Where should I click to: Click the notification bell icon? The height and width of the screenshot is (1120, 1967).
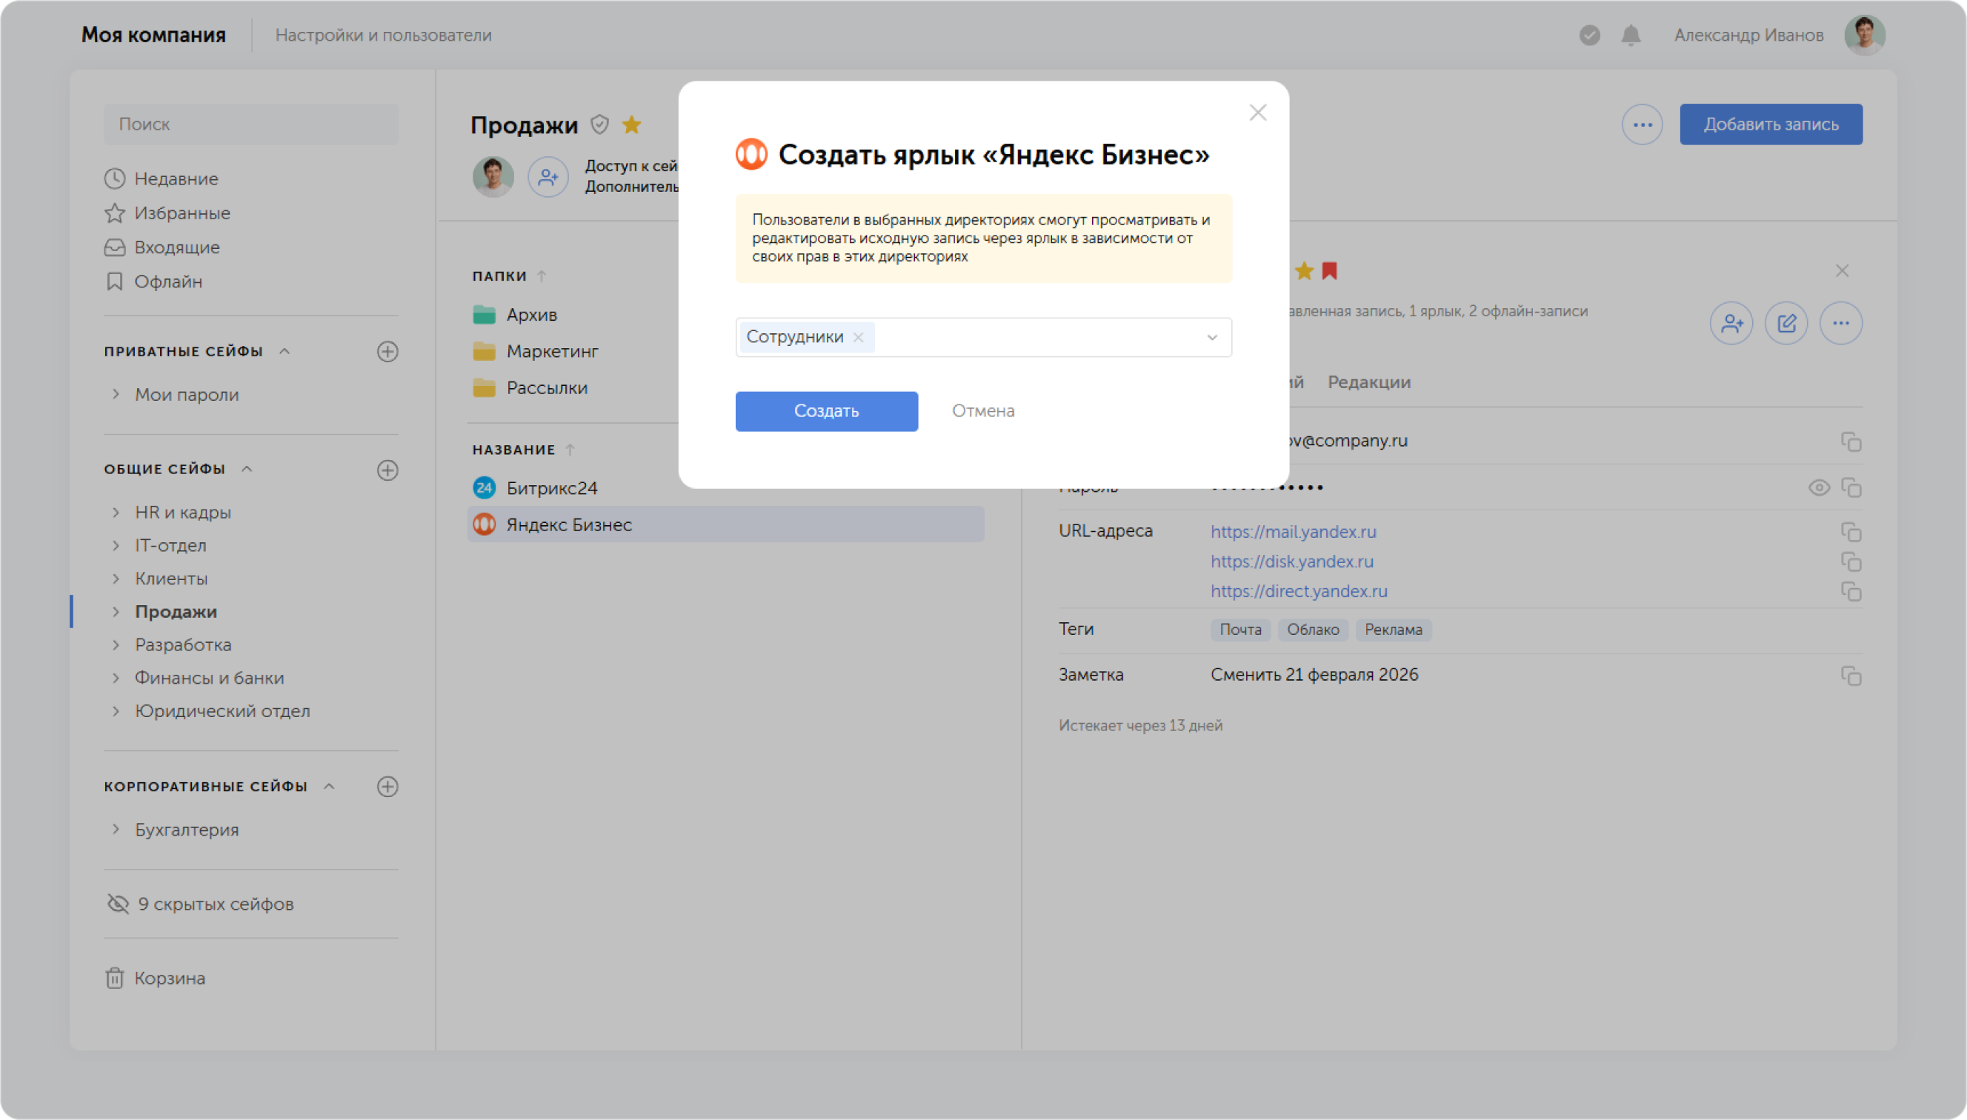pyautogui.click(x=1630, y=36)
